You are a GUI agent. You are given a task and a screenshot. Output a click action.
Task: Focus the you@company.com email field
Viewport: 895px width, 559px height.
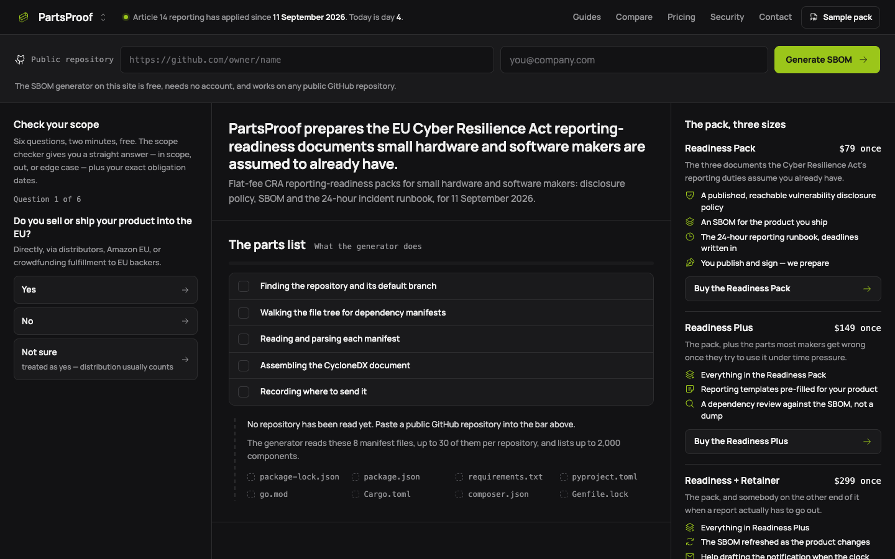click(634, 60)
